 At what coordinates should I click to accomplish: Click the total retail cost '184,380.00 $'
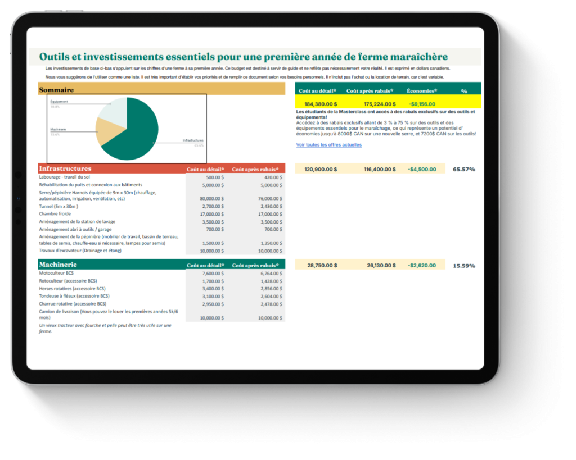[x=321, y=104]
